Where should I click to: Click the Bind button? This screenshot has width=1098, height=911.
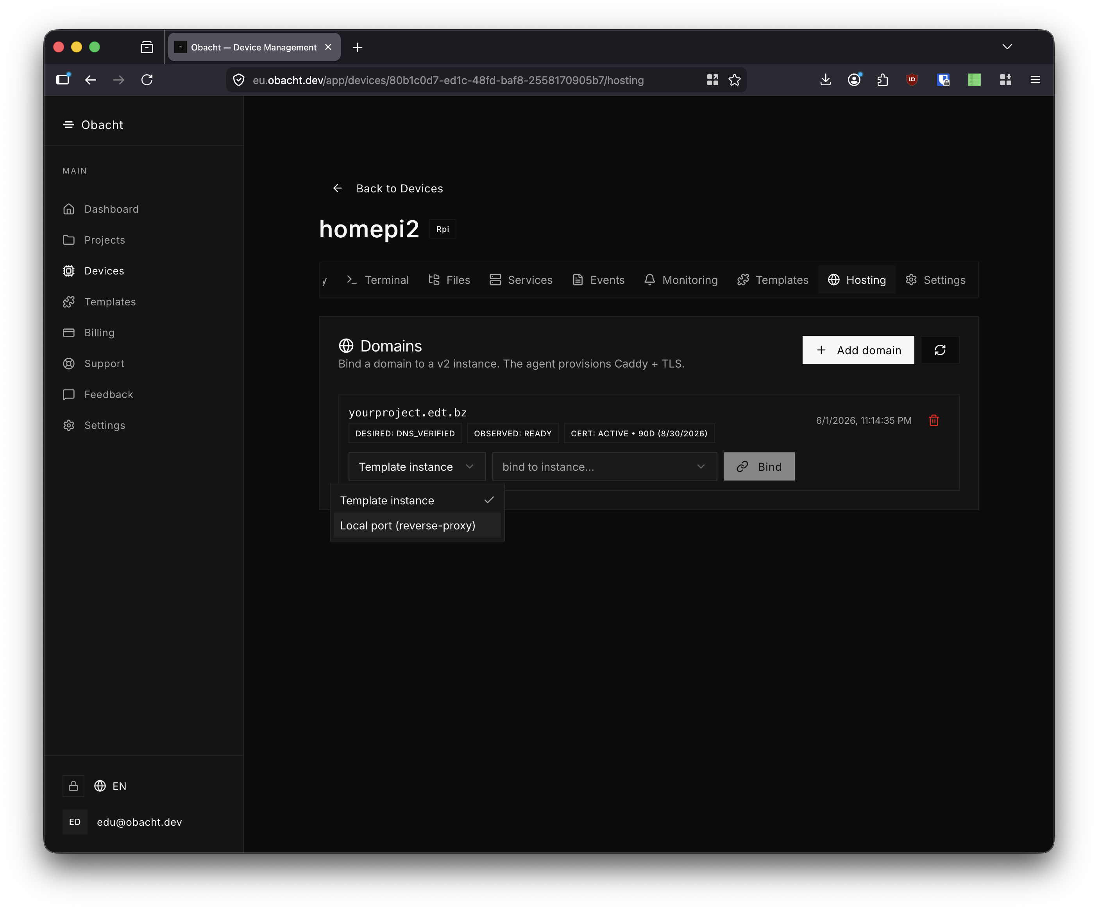click(759, 467)
